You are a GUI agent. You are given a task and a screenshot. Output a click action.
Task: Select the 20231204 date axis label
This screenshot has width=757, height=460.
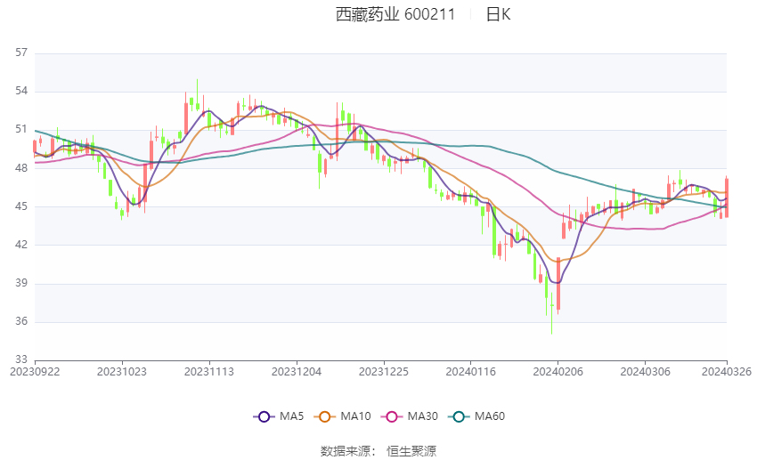pyautogui.click(x=297, y=372)
